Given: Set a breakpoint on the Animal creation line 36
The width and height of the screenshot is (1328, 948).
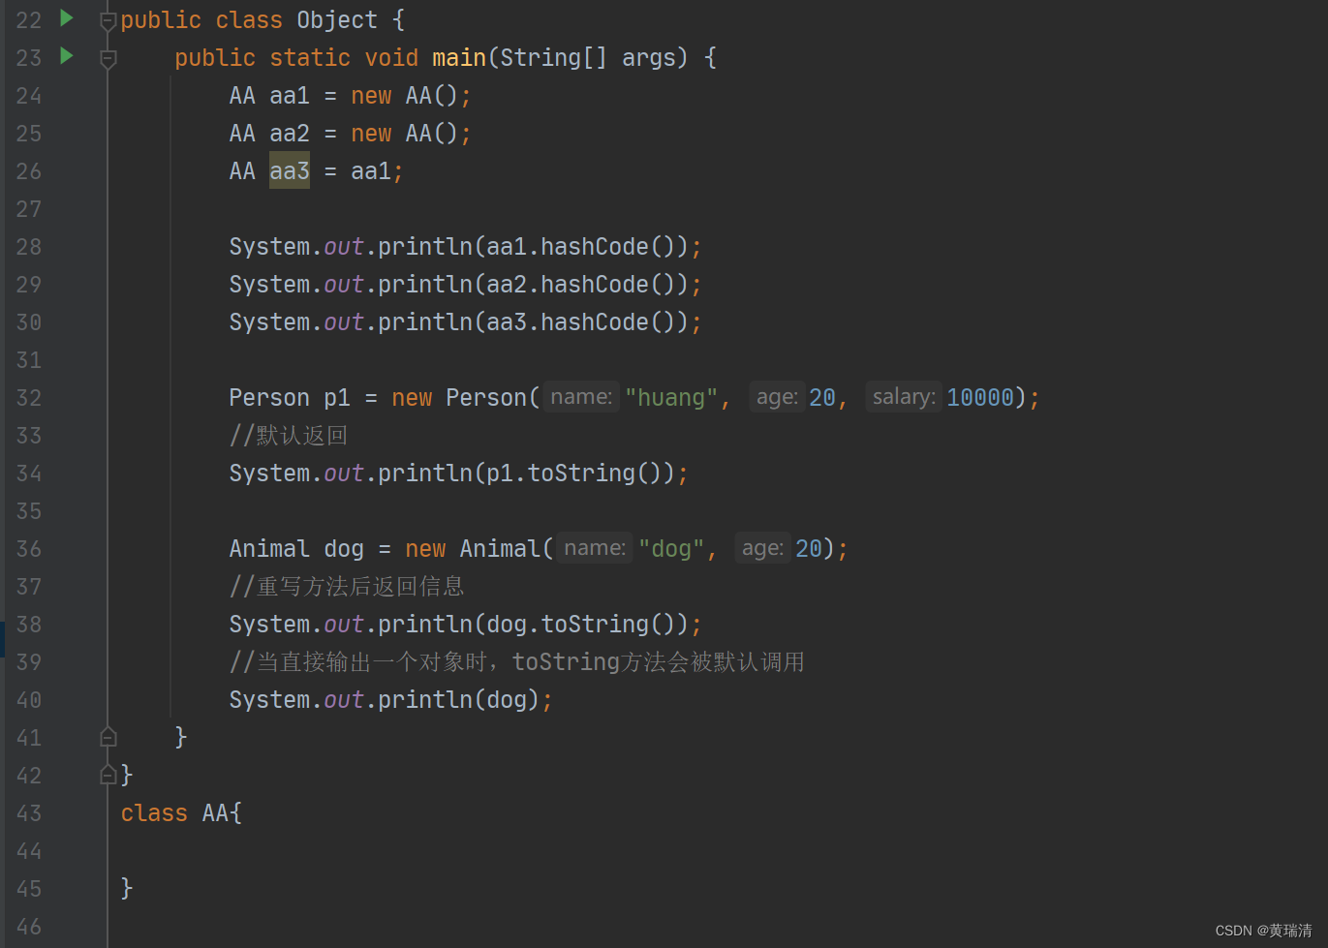Looking at the screenshot, I should point(87,548).
